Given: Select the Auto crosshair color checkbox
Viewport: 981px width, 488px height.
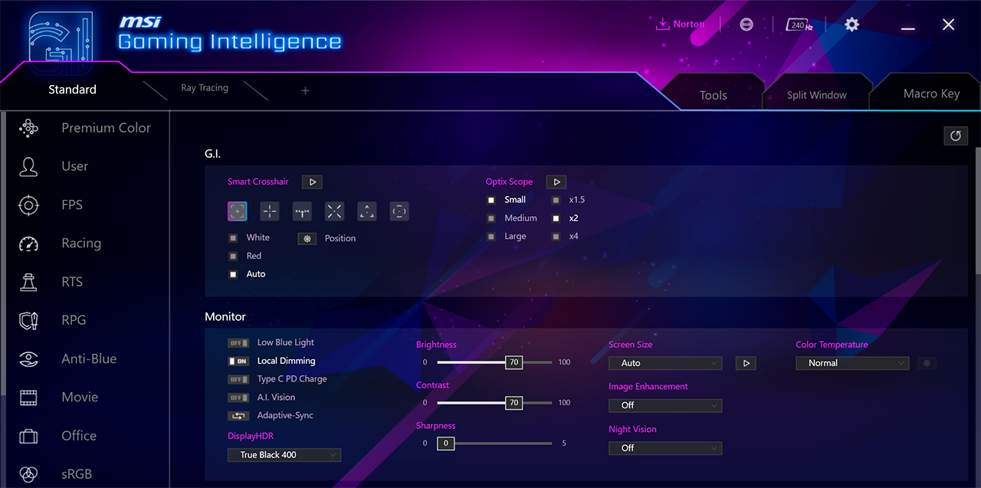Looking at the screenshot, I should click(x=233, y=274).
